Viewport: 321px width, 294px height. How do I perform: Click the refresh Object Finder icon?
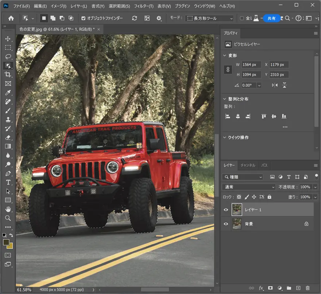click(134, 18)
